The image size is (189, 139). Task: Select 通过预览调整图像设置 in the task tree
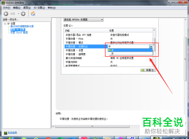[22, 26]
